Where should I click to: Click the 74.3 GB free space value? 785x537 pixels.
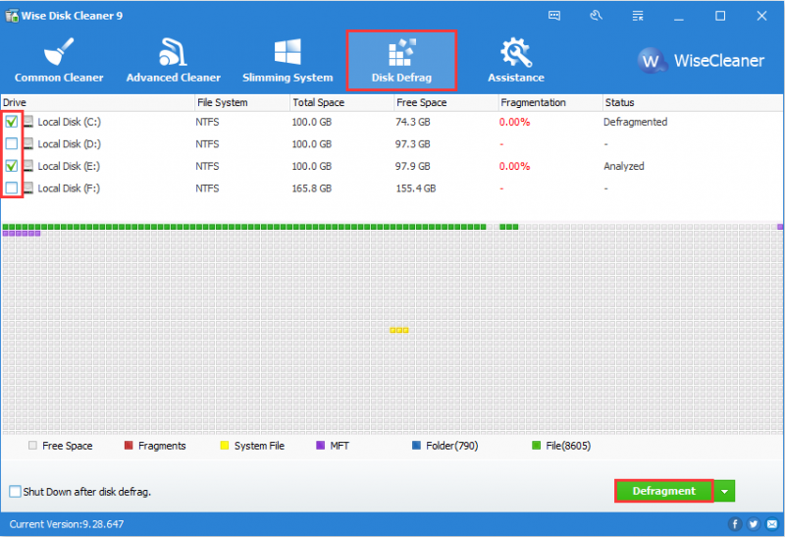[413, 122]
